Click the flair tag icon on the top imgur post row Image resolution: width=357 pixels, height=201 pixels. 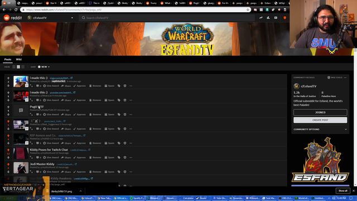(x=119, y=86)
